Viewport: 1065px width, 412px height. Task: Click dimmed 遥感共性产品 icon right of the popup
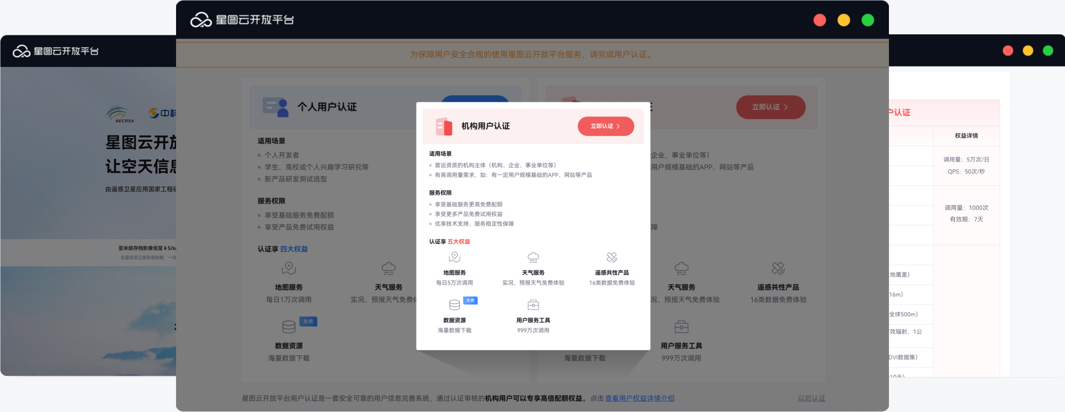click(778, 268)
